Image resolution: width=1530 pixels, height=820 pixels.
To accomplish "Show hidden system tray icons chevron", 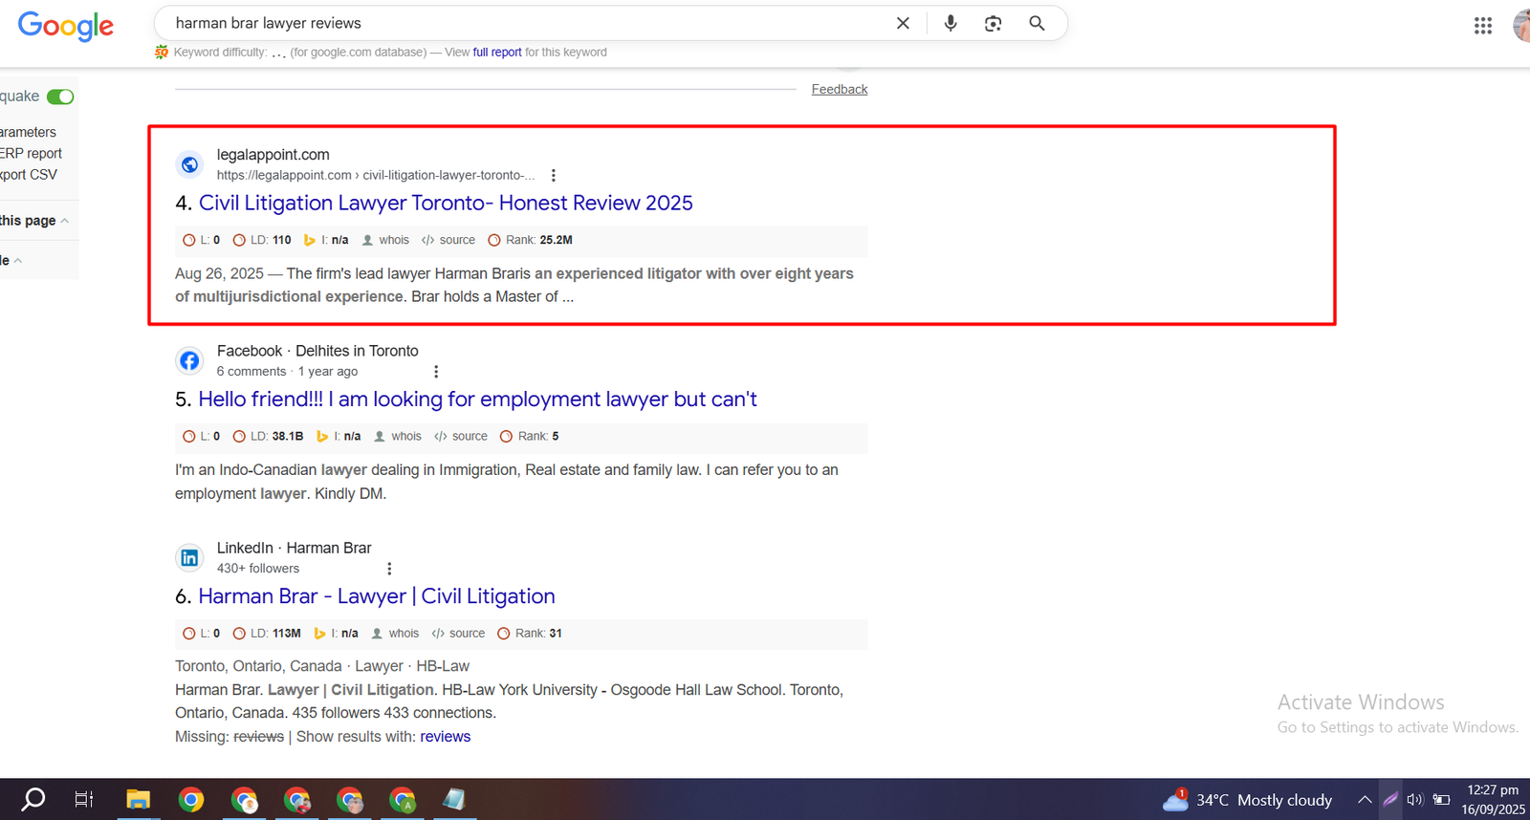I will 1365,800.
